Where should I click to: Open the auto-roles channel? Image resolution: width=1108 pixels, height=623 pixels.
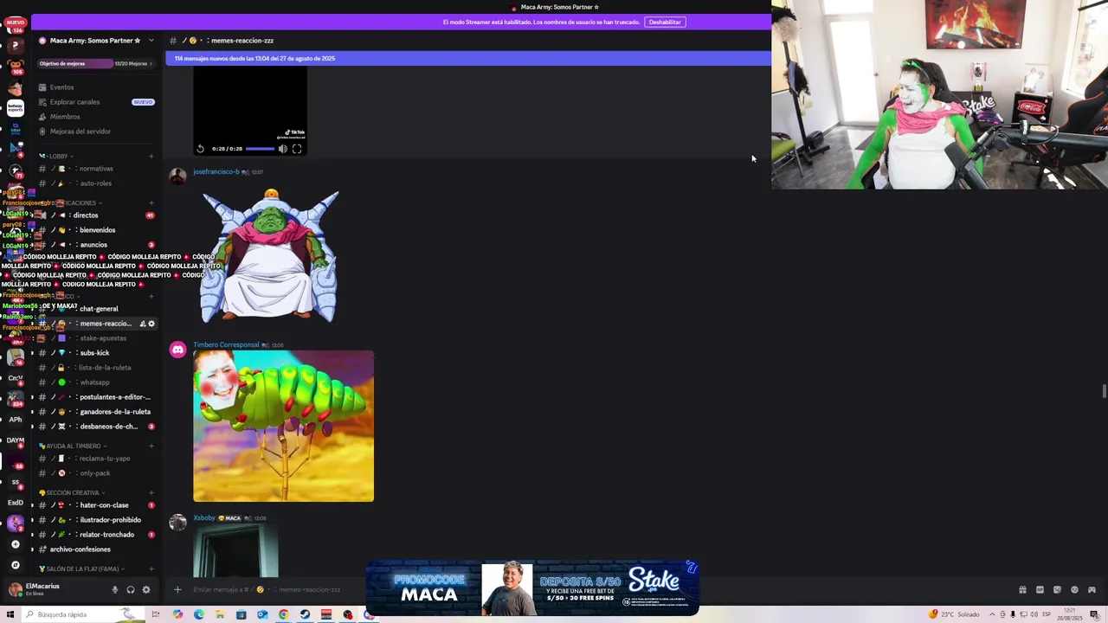(x=95, y=183)
